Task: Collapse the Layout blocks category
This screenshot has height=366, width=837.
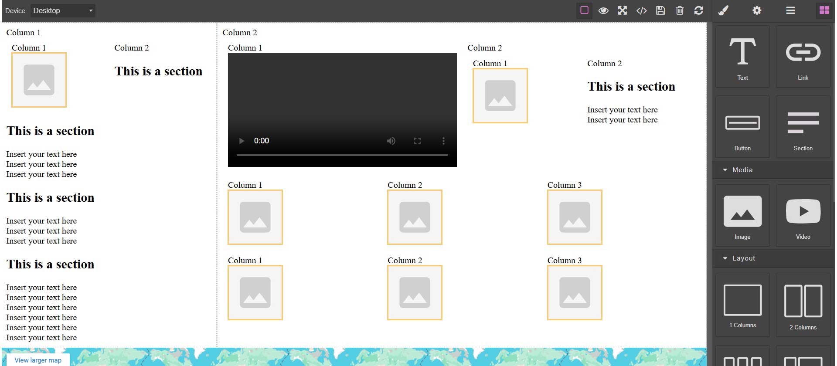Action: point(743,258)
